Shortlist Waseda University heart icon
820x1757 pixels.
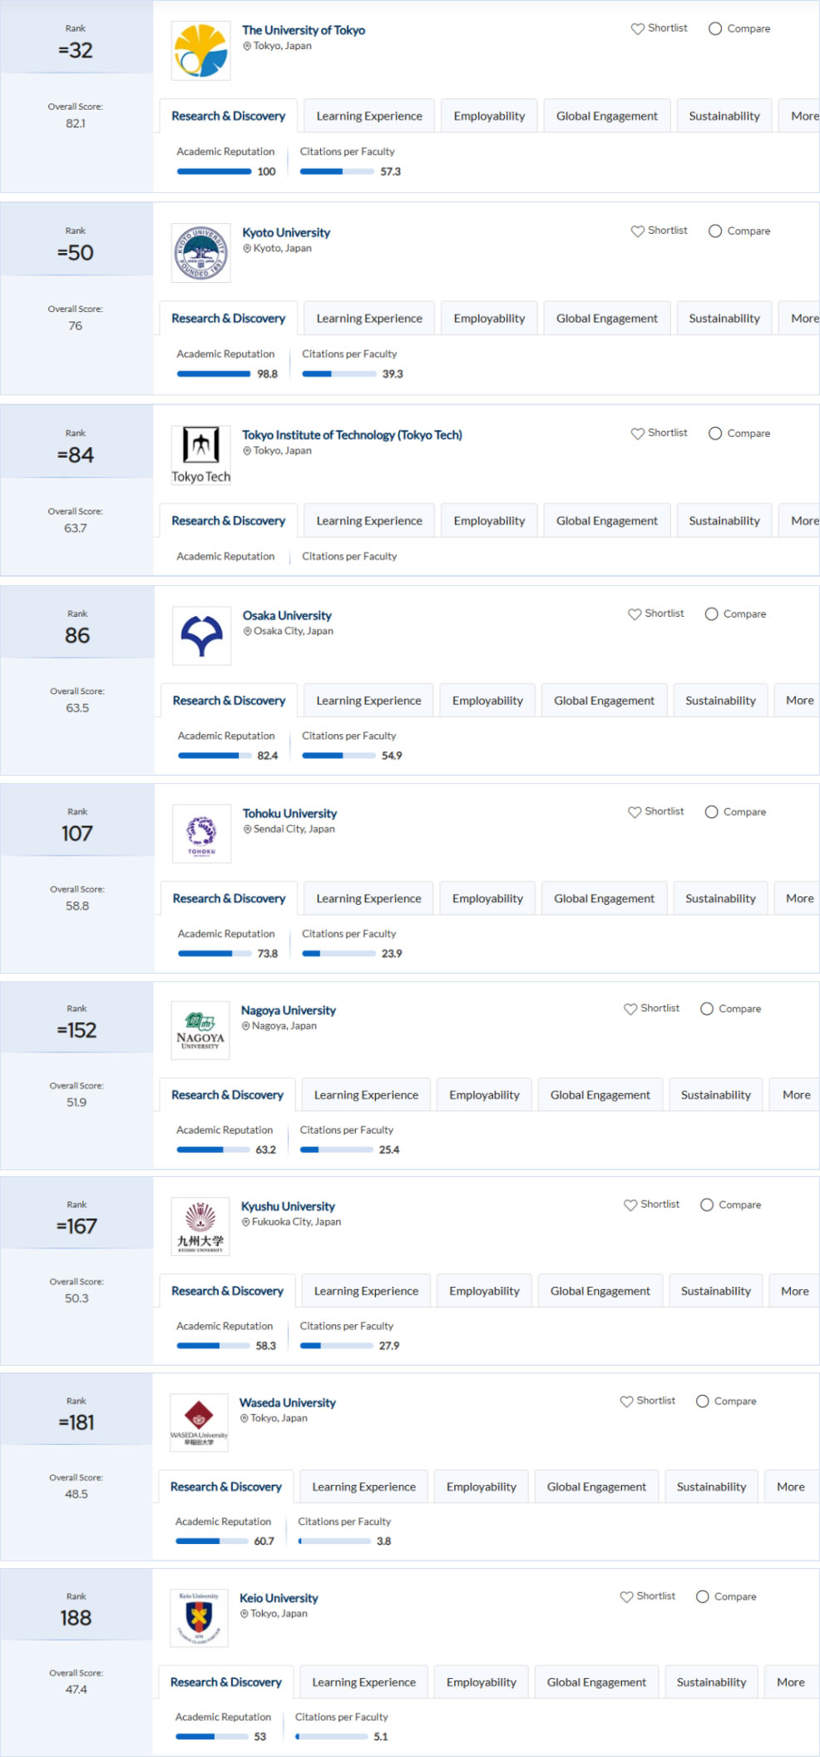(x=626, y=1402)
